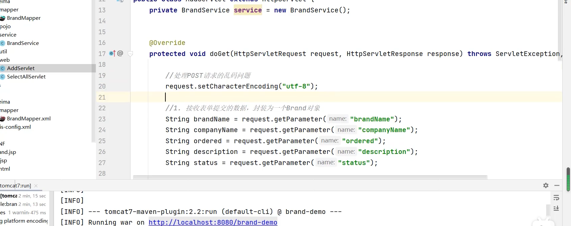
Task: Click the override gutter icon on line 17
Action: 112,53
